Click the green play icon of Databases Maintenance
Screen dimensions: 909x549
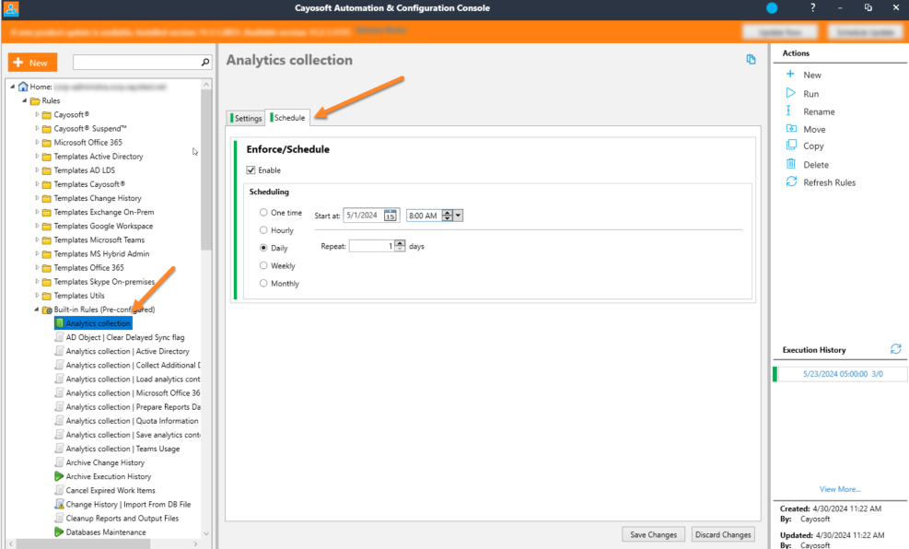click(x=59, y=531)
